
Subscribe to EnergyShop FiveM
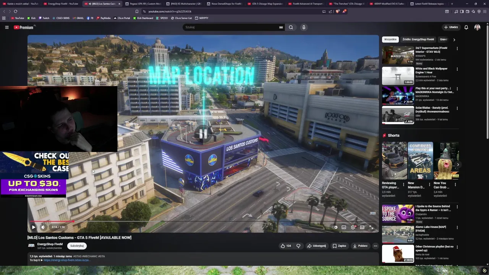pos(77,246)
